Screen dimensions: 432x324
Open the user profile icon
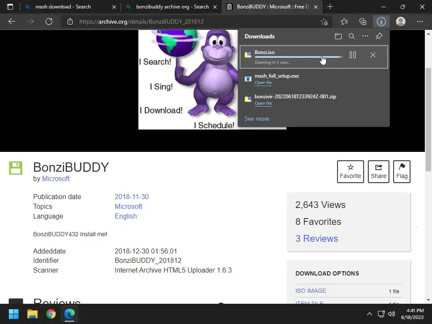[x=401, y=22]
